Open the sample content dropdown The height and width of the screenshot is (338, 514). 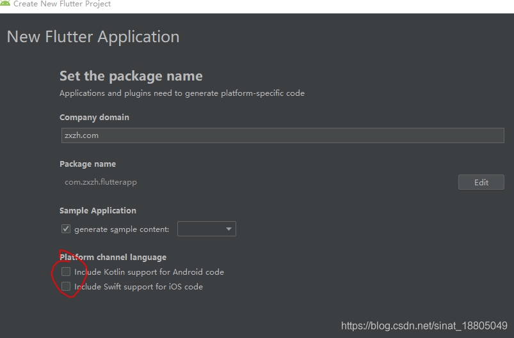coord(207,229)
